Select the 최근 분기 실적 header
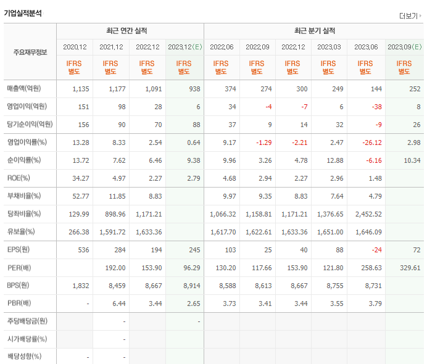Viewport: 427px width, 364px height. tap(315, 30)
